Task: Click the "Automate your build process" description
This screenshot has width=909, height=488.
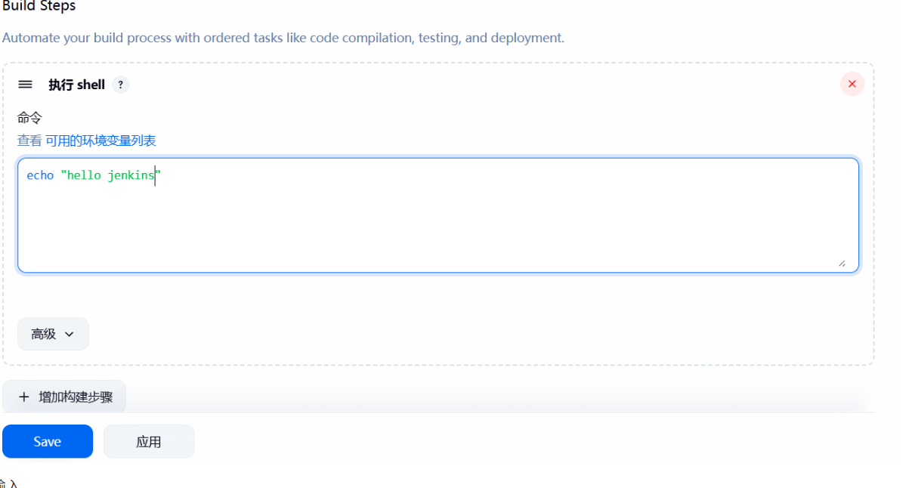Action: [x=283, y=38]
